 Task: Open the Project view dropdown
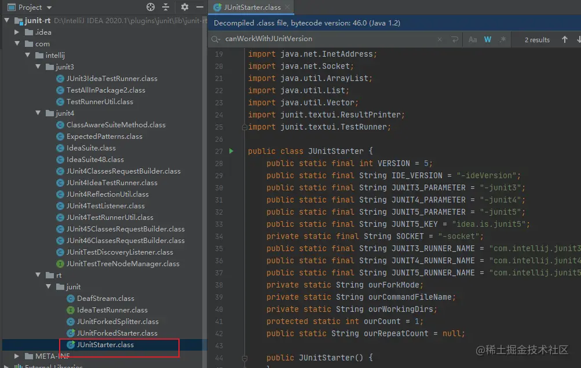coord(49,8)
